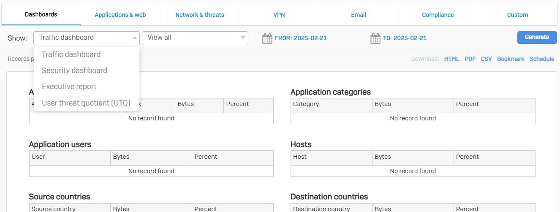Open the Email reports tab
The image size is (560, 212).
(359, 15)
